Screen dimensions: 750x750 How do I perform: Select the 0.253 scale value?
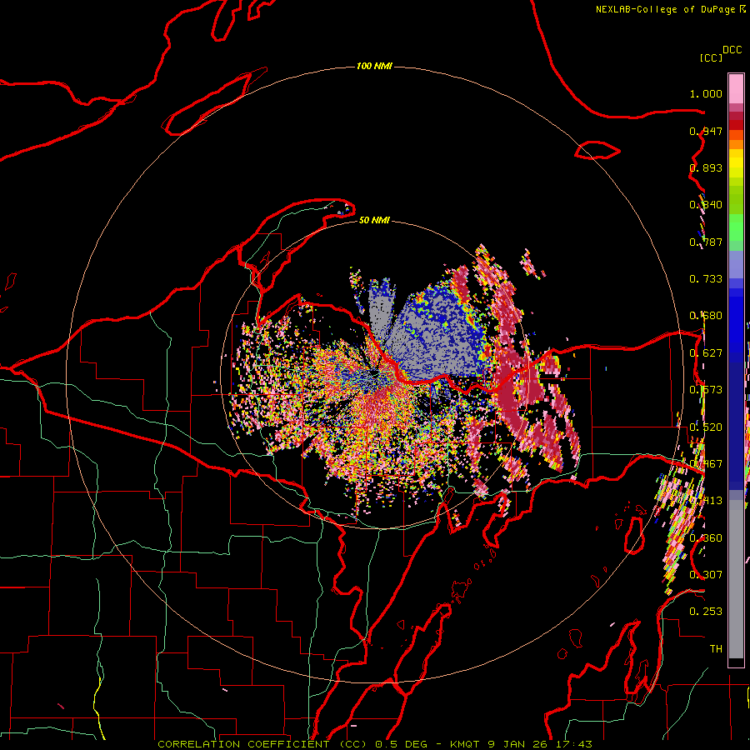point(706,612)
